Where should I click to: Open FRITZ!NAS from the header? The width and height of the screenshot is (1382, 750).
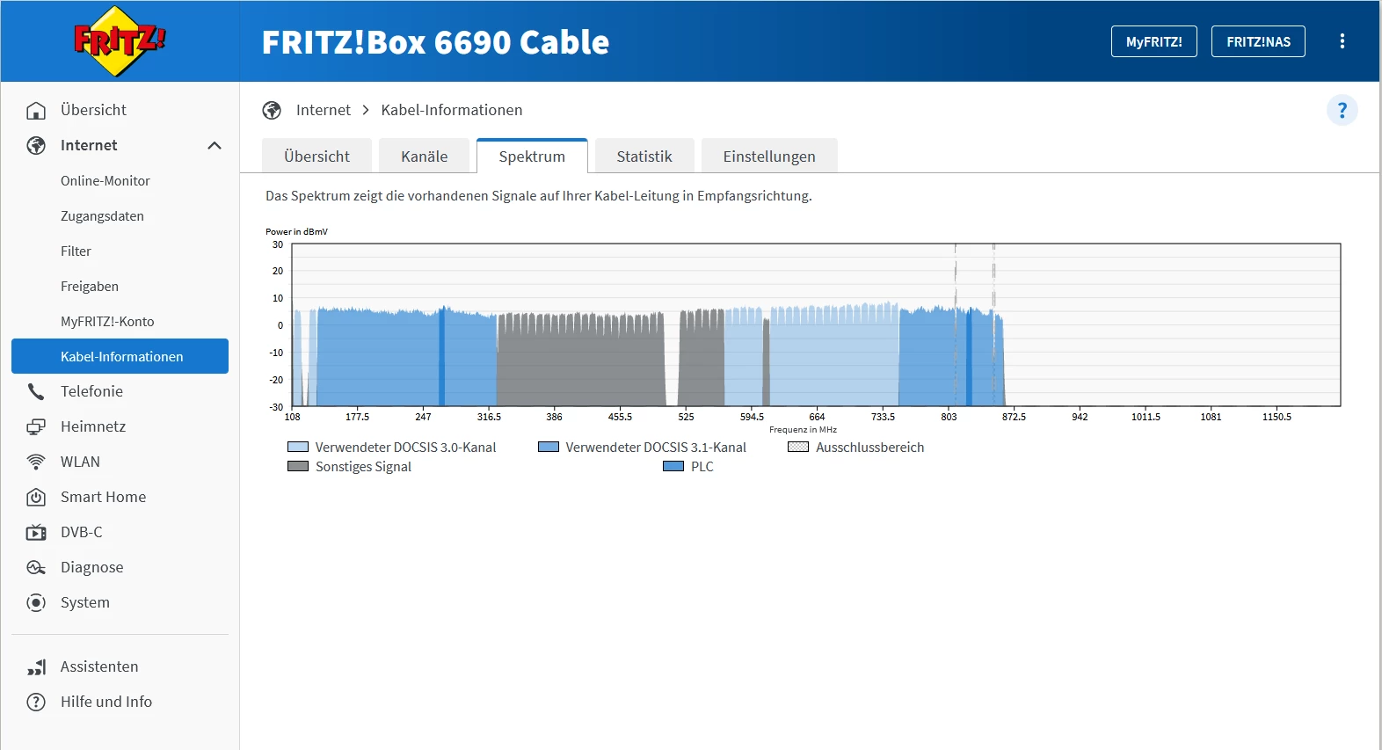tap(1258, 41)
